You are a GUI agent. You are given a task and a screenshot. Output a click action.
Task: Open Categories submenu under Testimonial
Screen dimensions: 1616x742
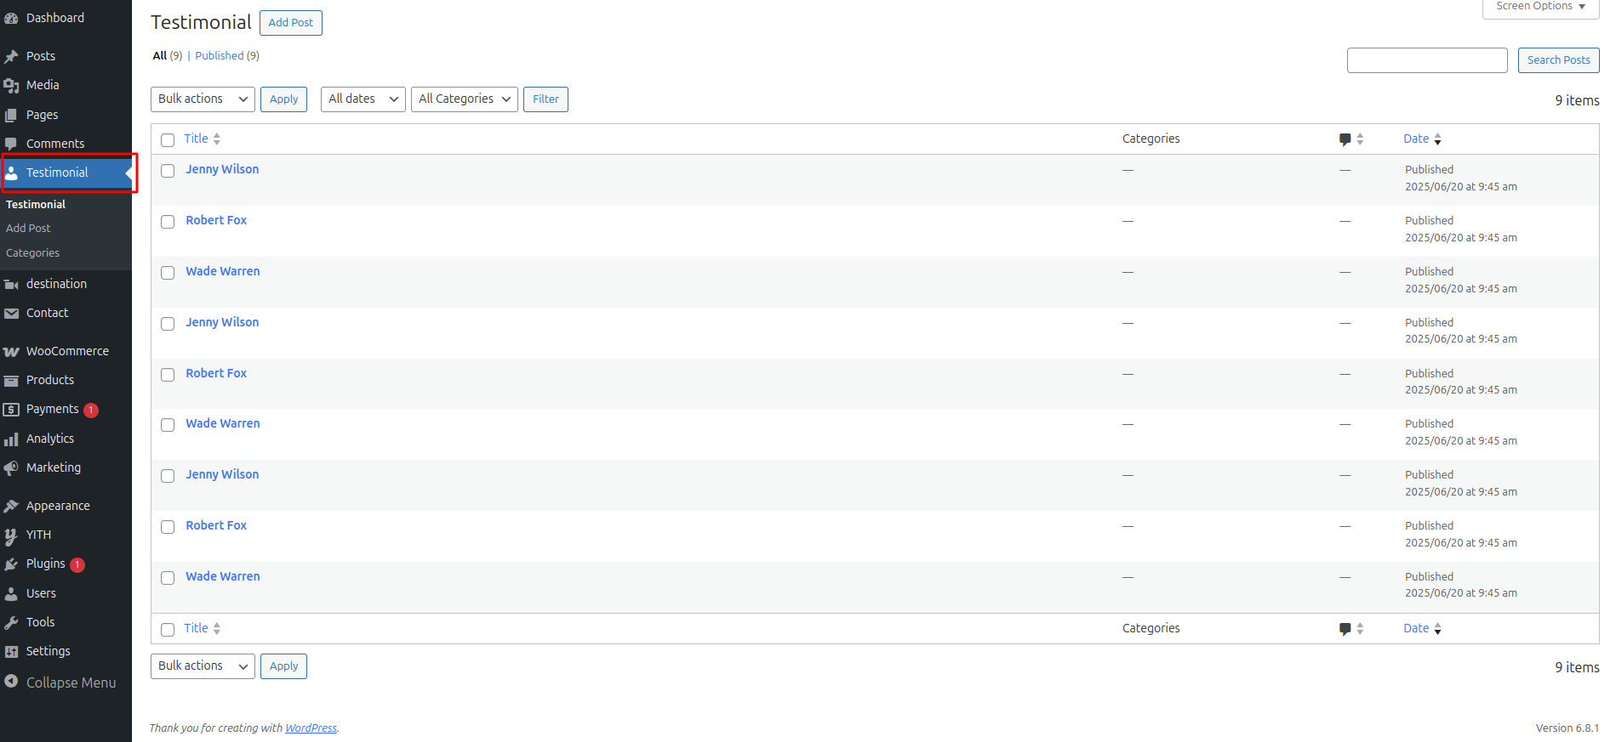(32, 253)
